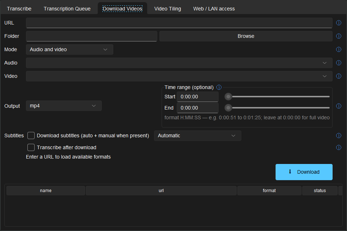Click the text 'Enter a URL to load available formats'
The height and width of the screenshot is (231, 347).
[x=68, y=157]
